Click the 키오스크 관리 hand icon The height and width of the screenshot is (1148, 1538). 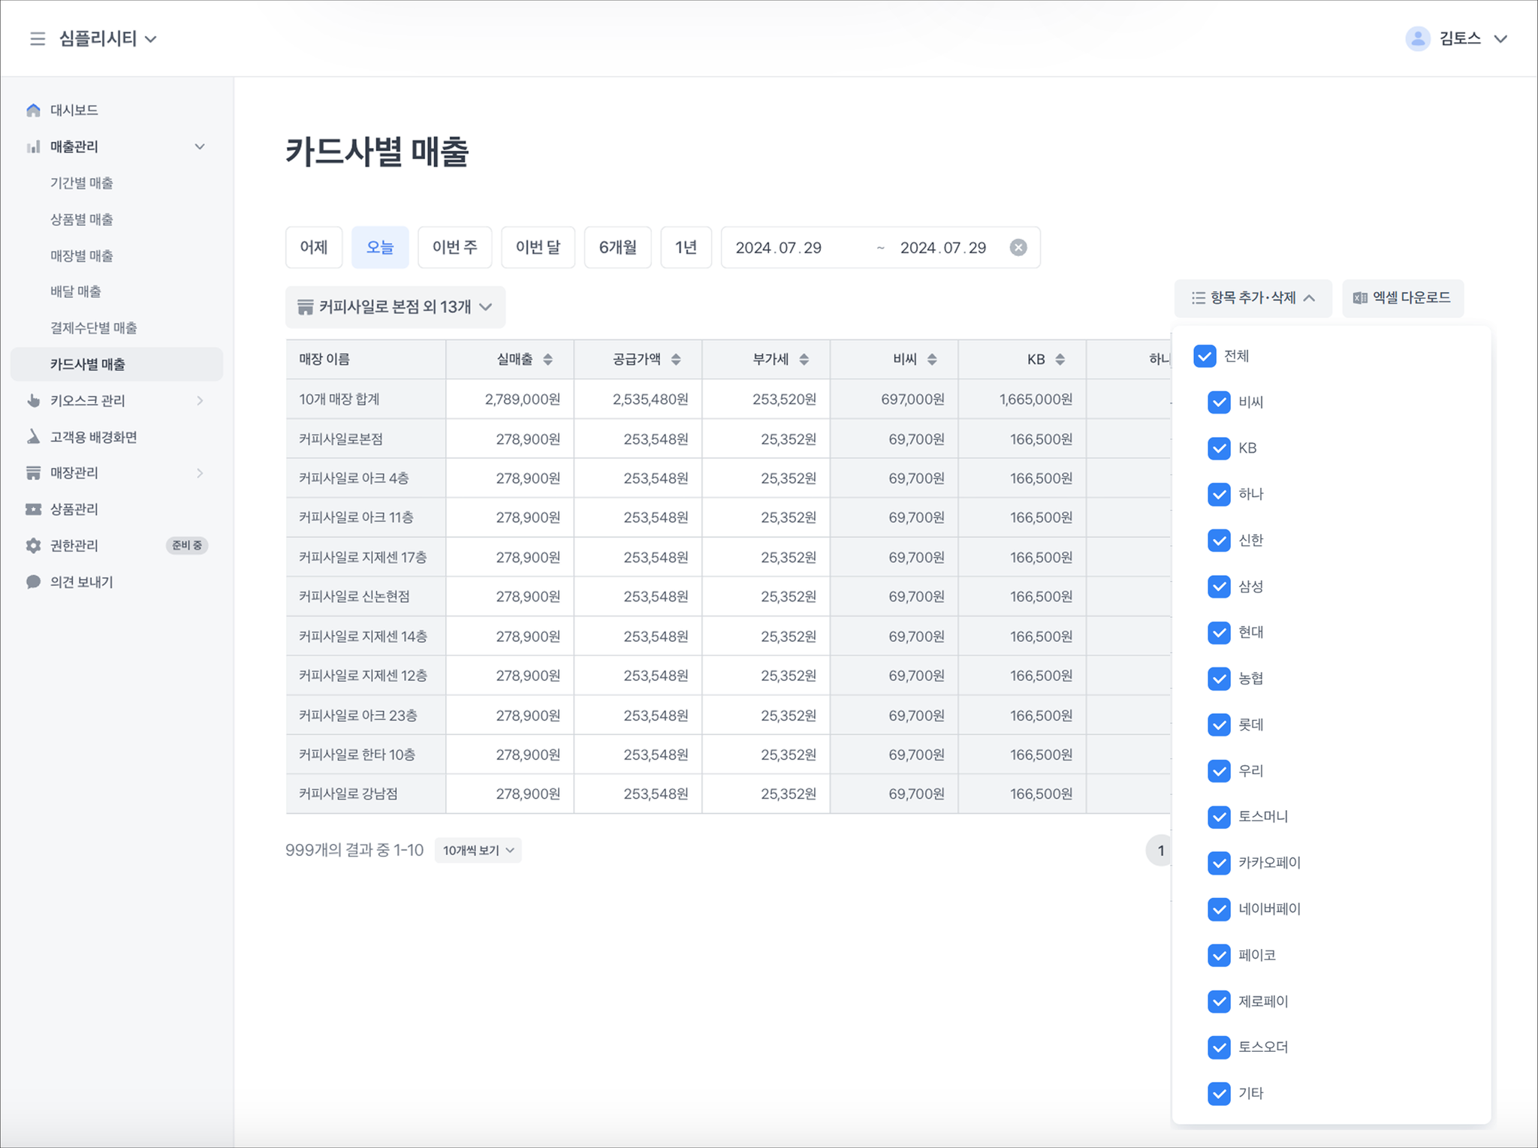(x=33, y=400)
